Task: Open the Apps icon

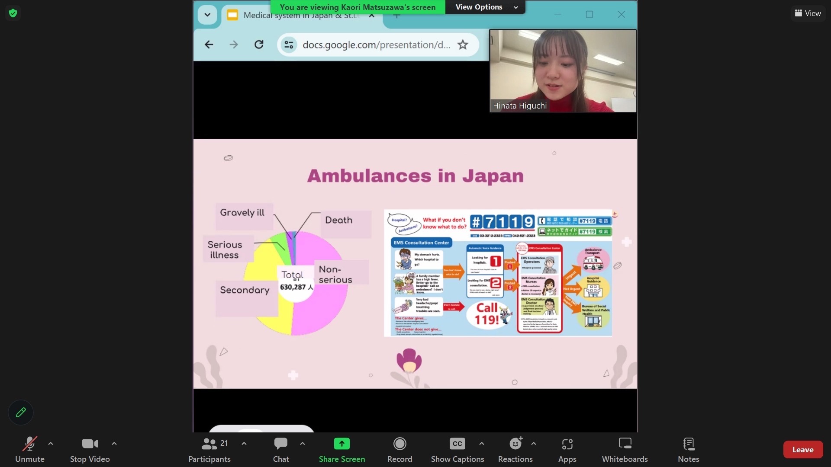Action: pyautogui.click(x=567, y=444)
